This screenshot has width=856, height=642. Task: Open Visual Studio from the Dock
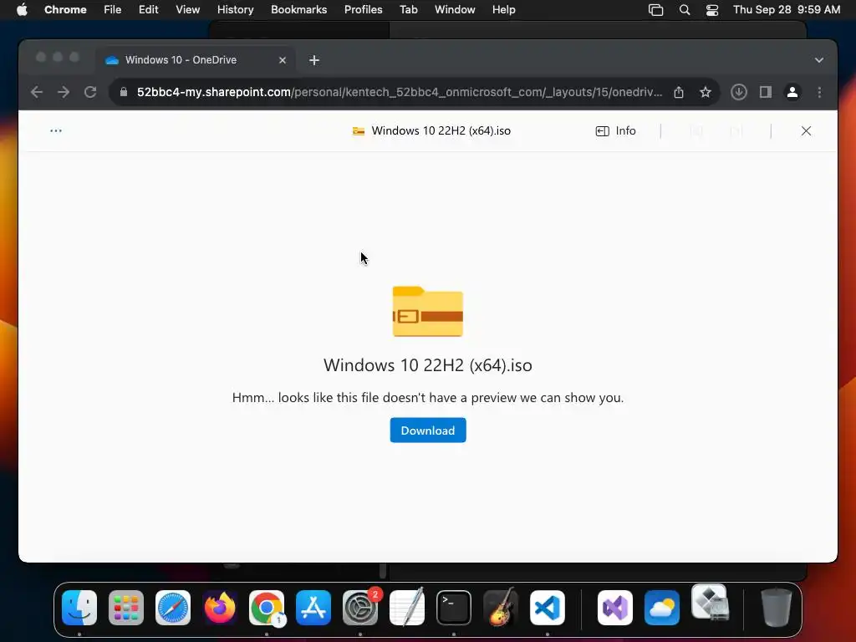[x=615, y=608]
